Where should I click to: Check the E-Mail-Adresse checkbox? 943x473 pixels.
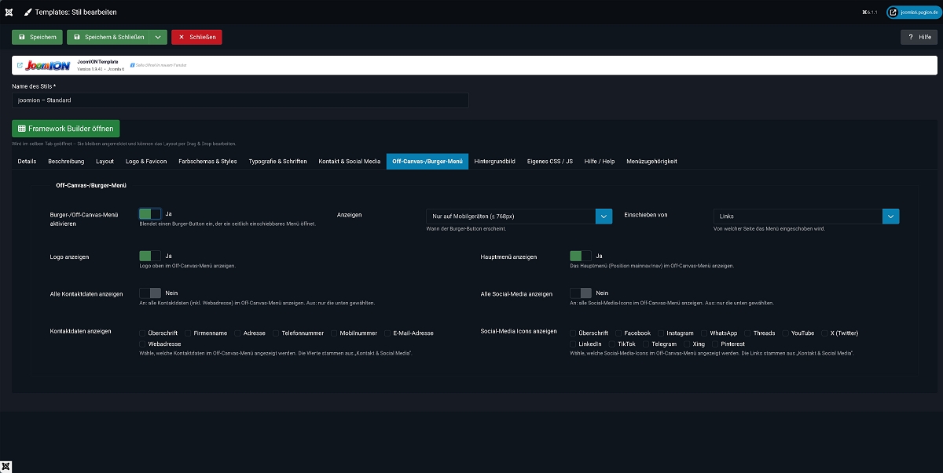(387, 333)
